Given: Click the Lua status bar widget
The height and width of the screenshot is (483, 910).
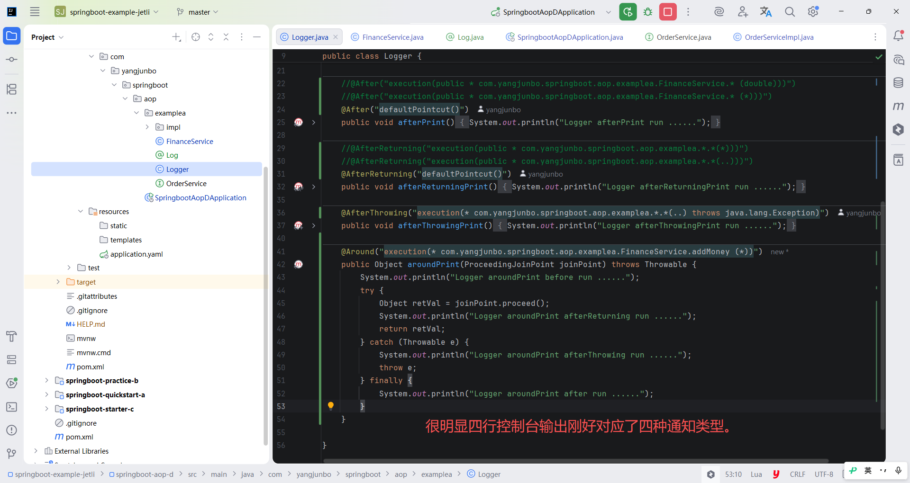Looking at the screenshot, I should click(756, 474).
